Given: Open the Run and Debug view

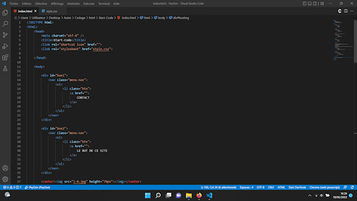Looking at the screenshot, I should coord(5,46).
